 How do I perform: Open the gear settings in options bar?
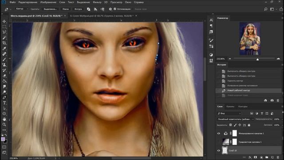(110, 9)
